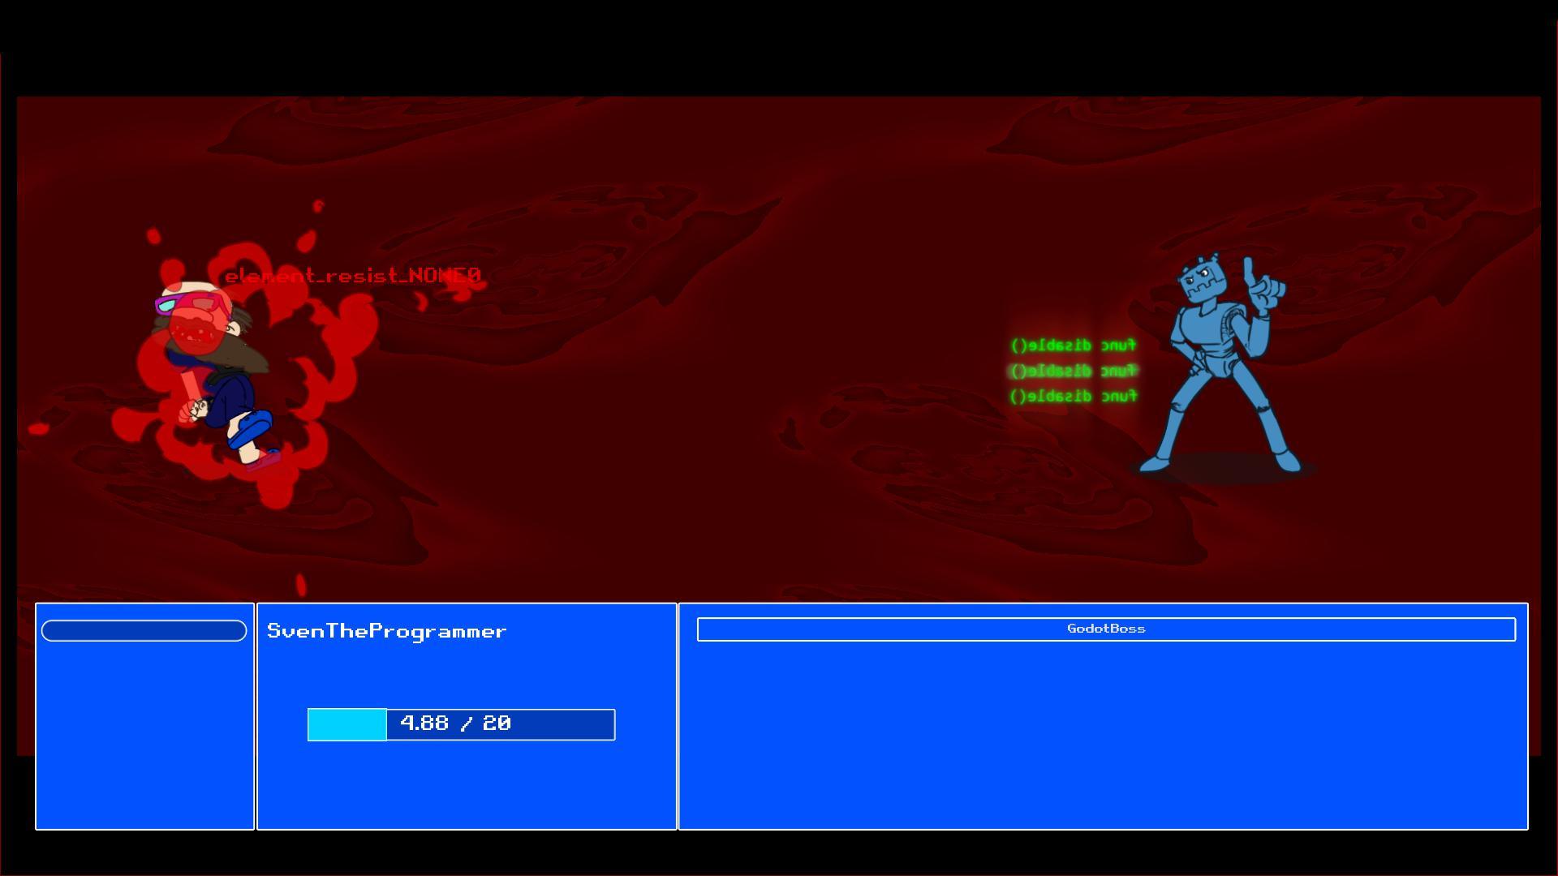1558x876 pixels.
Task: Click the 4.88 / 20 health bar
Action: tap(461, 724)
